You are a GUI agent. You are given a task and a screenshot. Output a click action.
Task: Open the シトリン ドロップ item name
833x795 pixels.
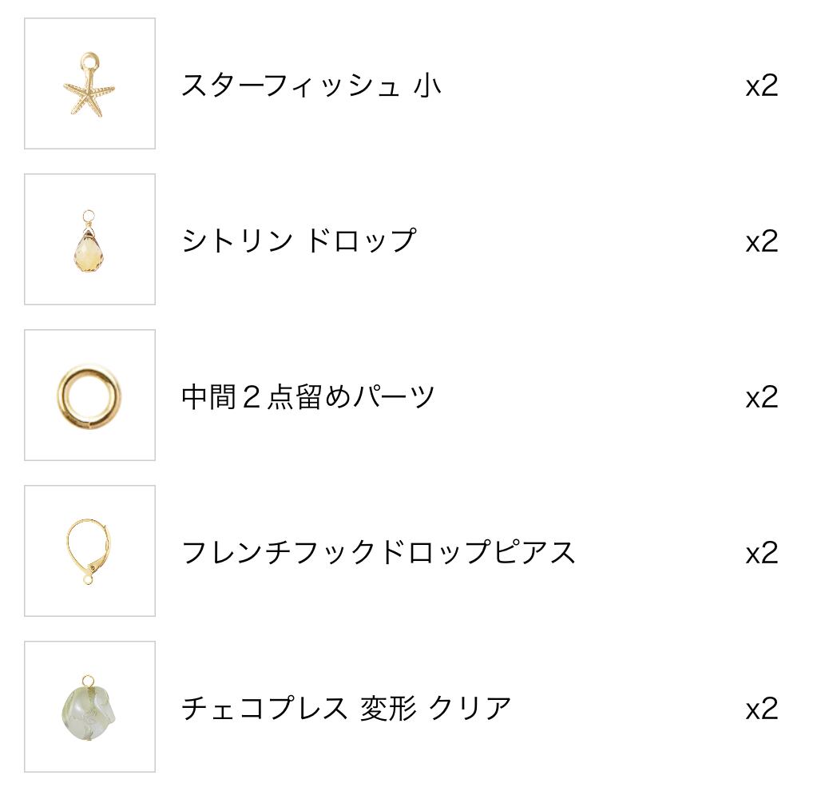299,240
